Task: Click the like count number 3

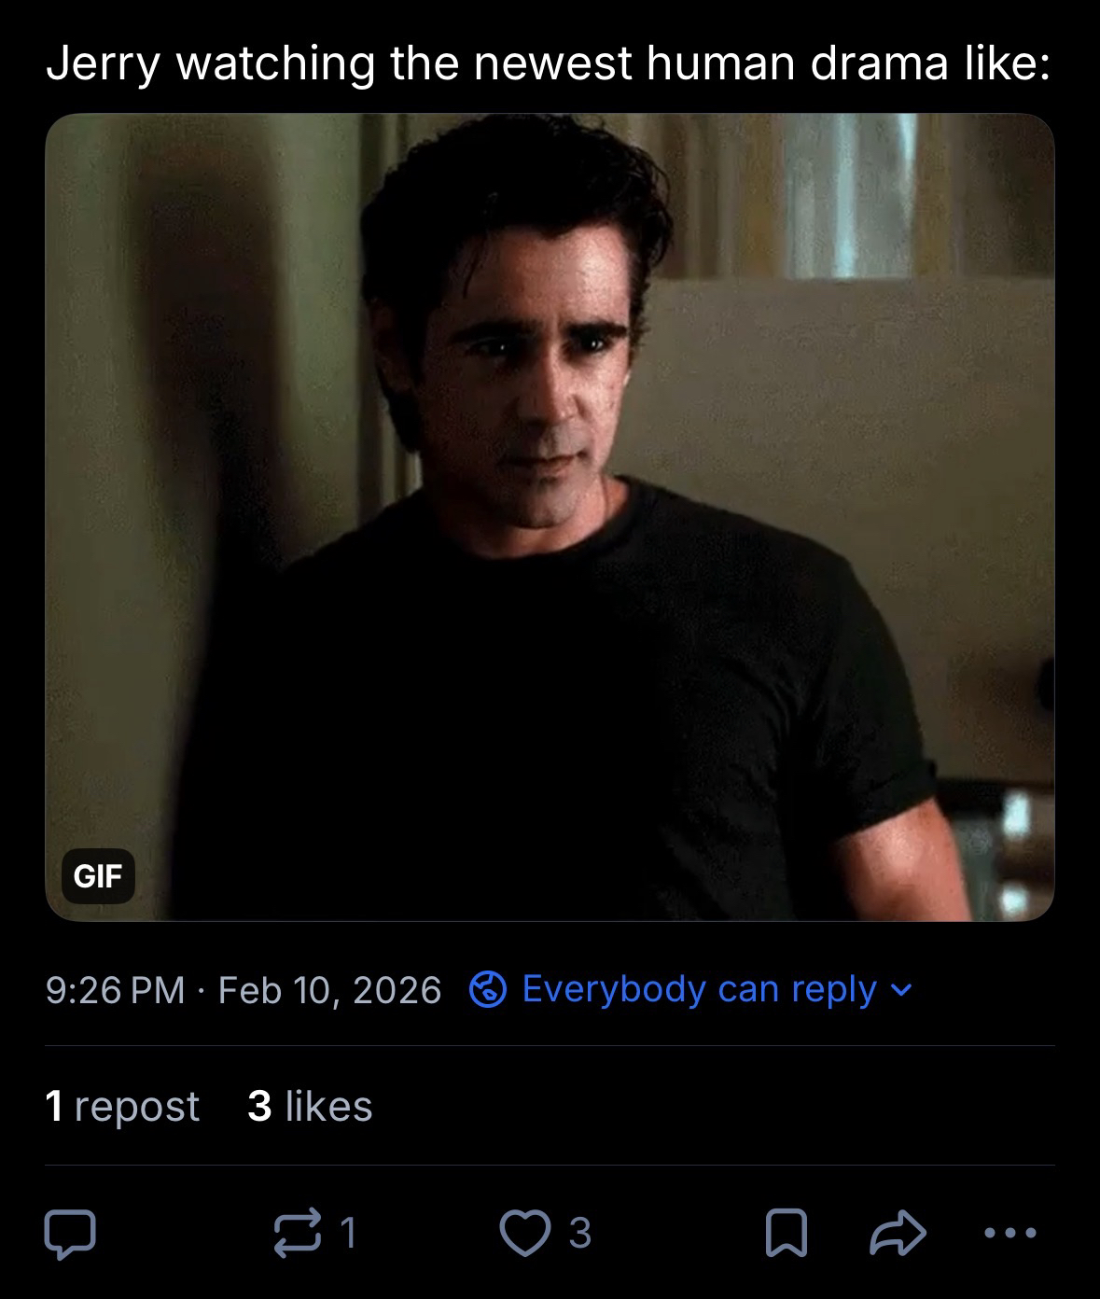Action: click(579, 1234)
